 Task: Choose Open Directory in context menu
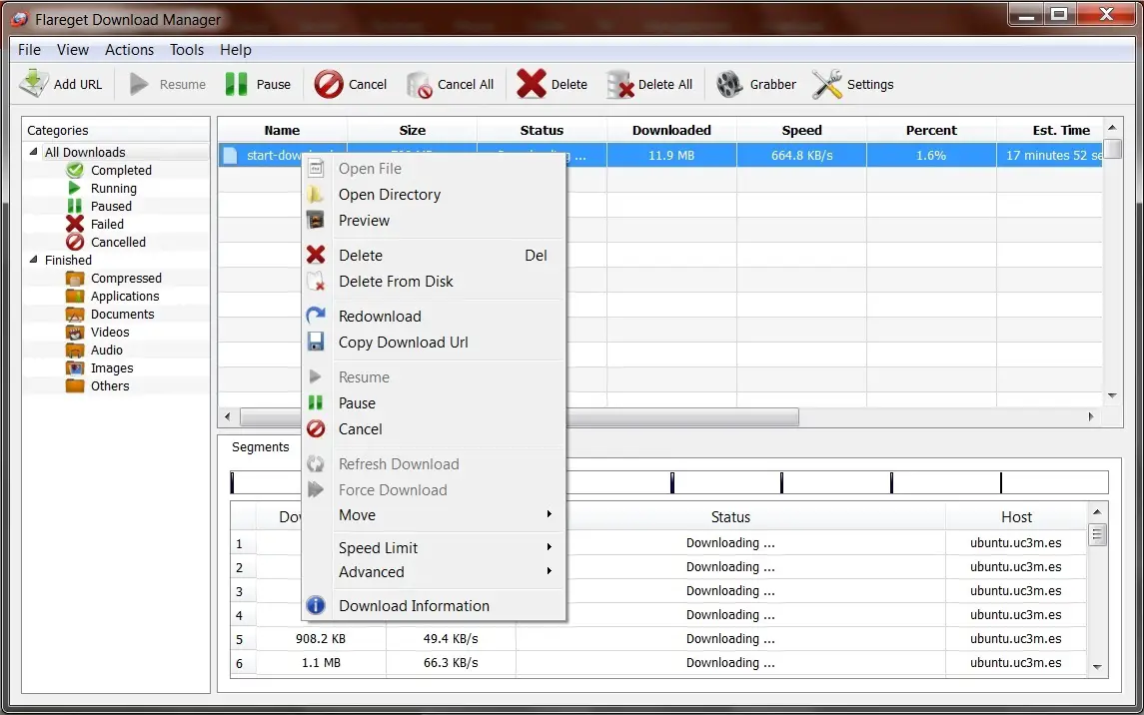[x=434, y=195]
